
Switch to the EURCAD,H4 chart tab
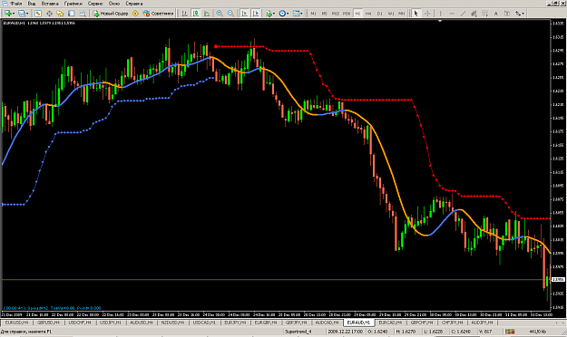pyautogui.click(x=390, y=323)
